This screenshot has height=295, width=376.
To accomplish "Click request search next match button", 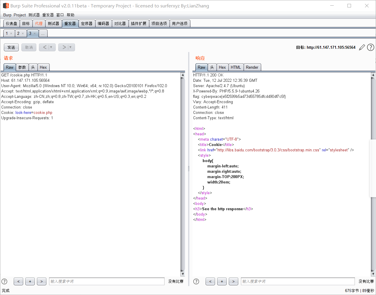I will click(x=42, y=281).
